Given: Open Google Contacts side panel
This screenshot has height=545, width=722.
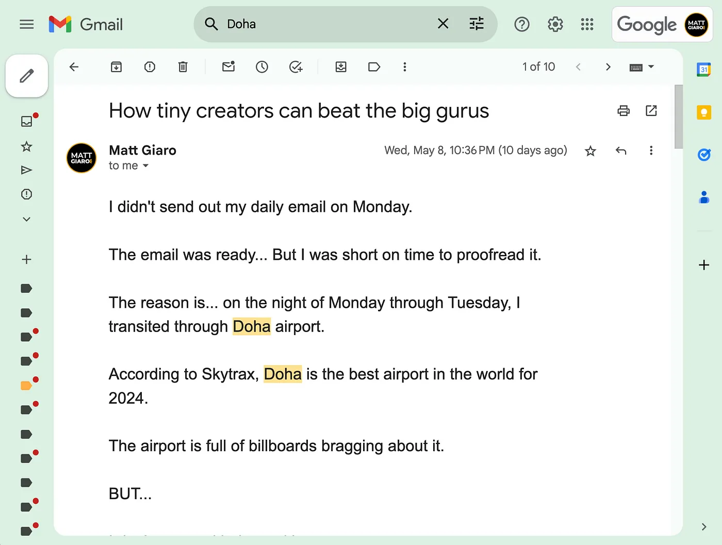Looking at the screenshot, I should pos(704,197).
